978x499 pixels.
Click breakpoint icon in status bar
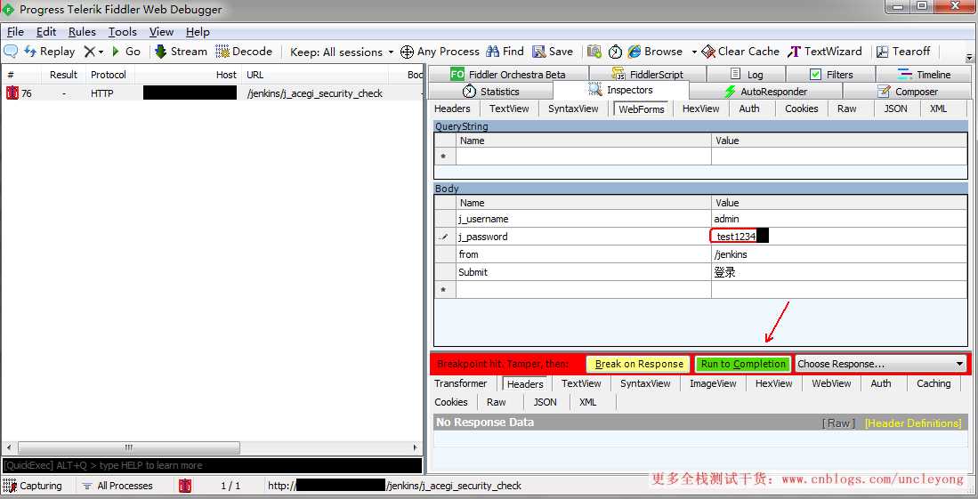[185, 486]
